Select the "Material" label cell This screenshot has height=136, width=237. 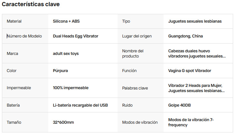pos(14,21)
